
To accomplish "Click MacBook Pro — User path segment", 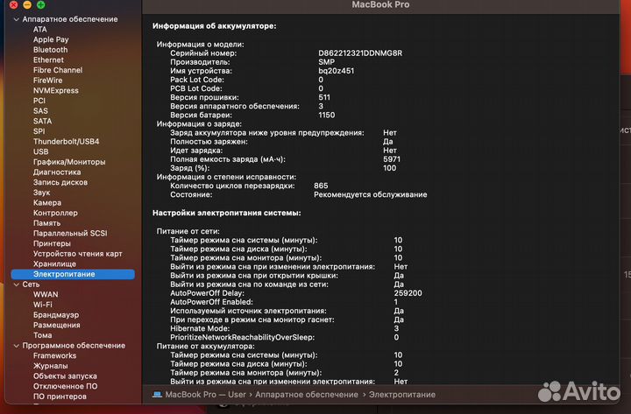I will [x=205, y=395].
